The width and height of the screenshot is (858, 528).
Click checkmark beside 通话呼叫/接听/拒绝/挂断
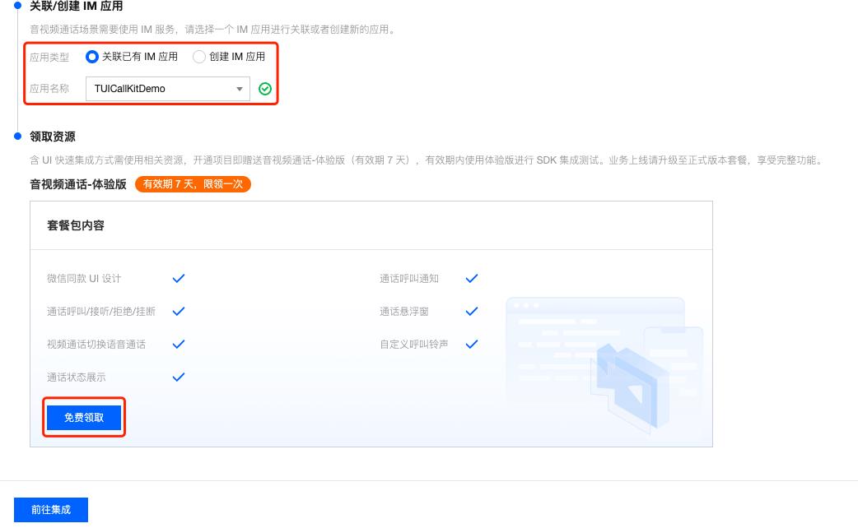(x=179, y=312)
